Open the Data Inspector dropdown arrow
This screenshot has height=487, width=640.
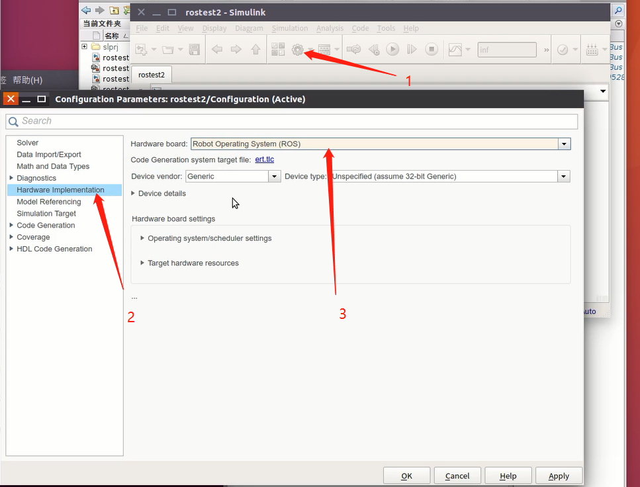tap(468, 50)
